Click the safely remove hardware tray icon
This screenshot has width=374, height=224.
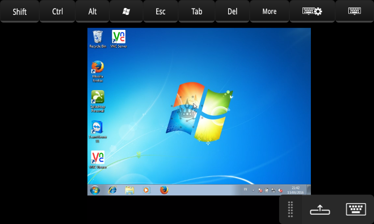point(266,190)
